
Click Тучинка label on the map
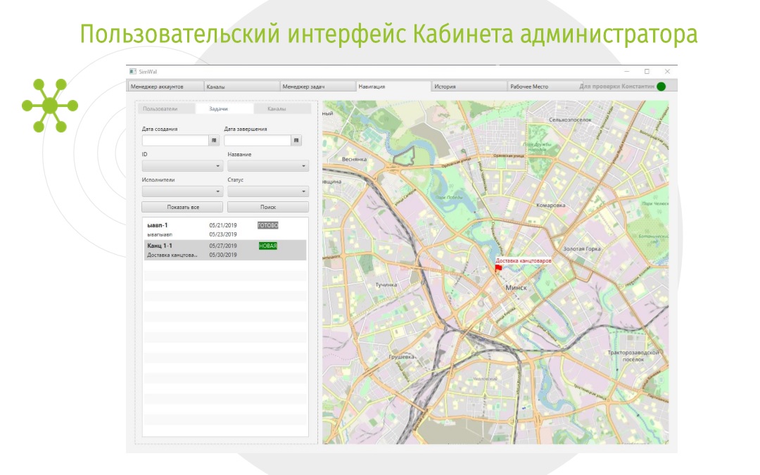(x=386, y=285)
